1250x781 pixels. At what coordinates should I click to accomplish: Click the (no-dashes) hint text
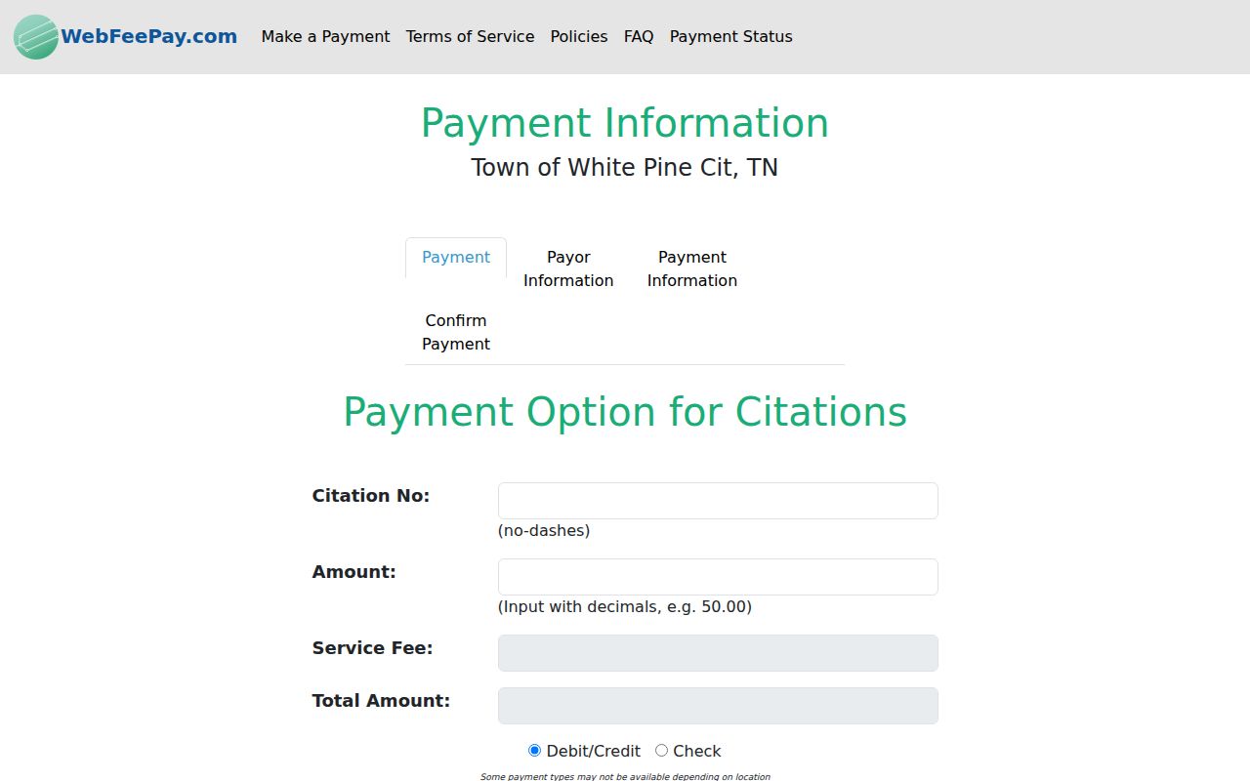[544, 531]
